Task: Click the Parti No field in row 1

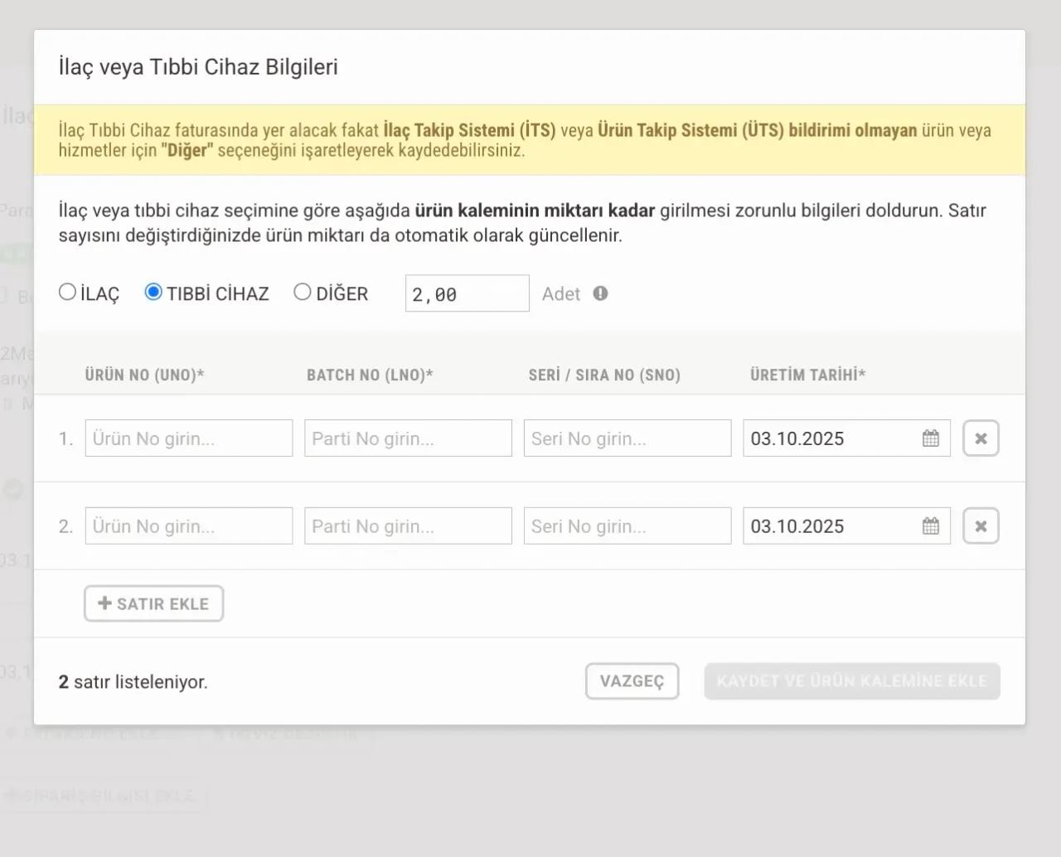Action: click(408, 438)
